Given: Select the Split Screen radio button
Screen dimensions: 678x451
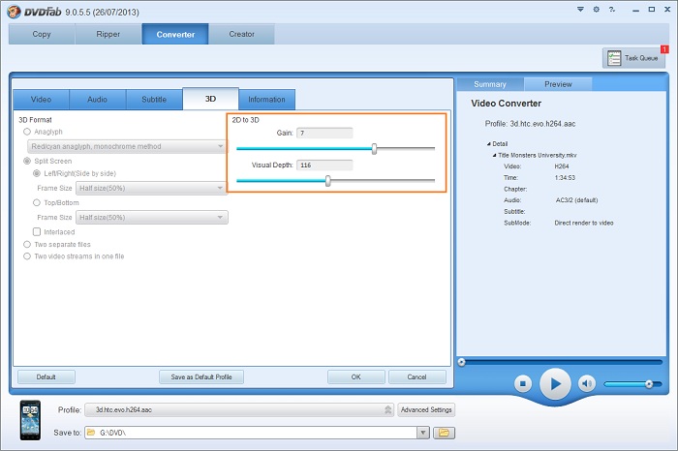Looking at the screenshot, I should point(27,161).
